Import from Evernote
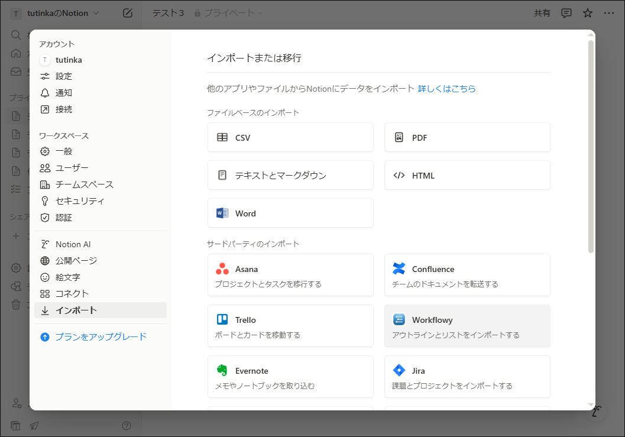This screenshot has height=437, width=625. pos(290,377)
